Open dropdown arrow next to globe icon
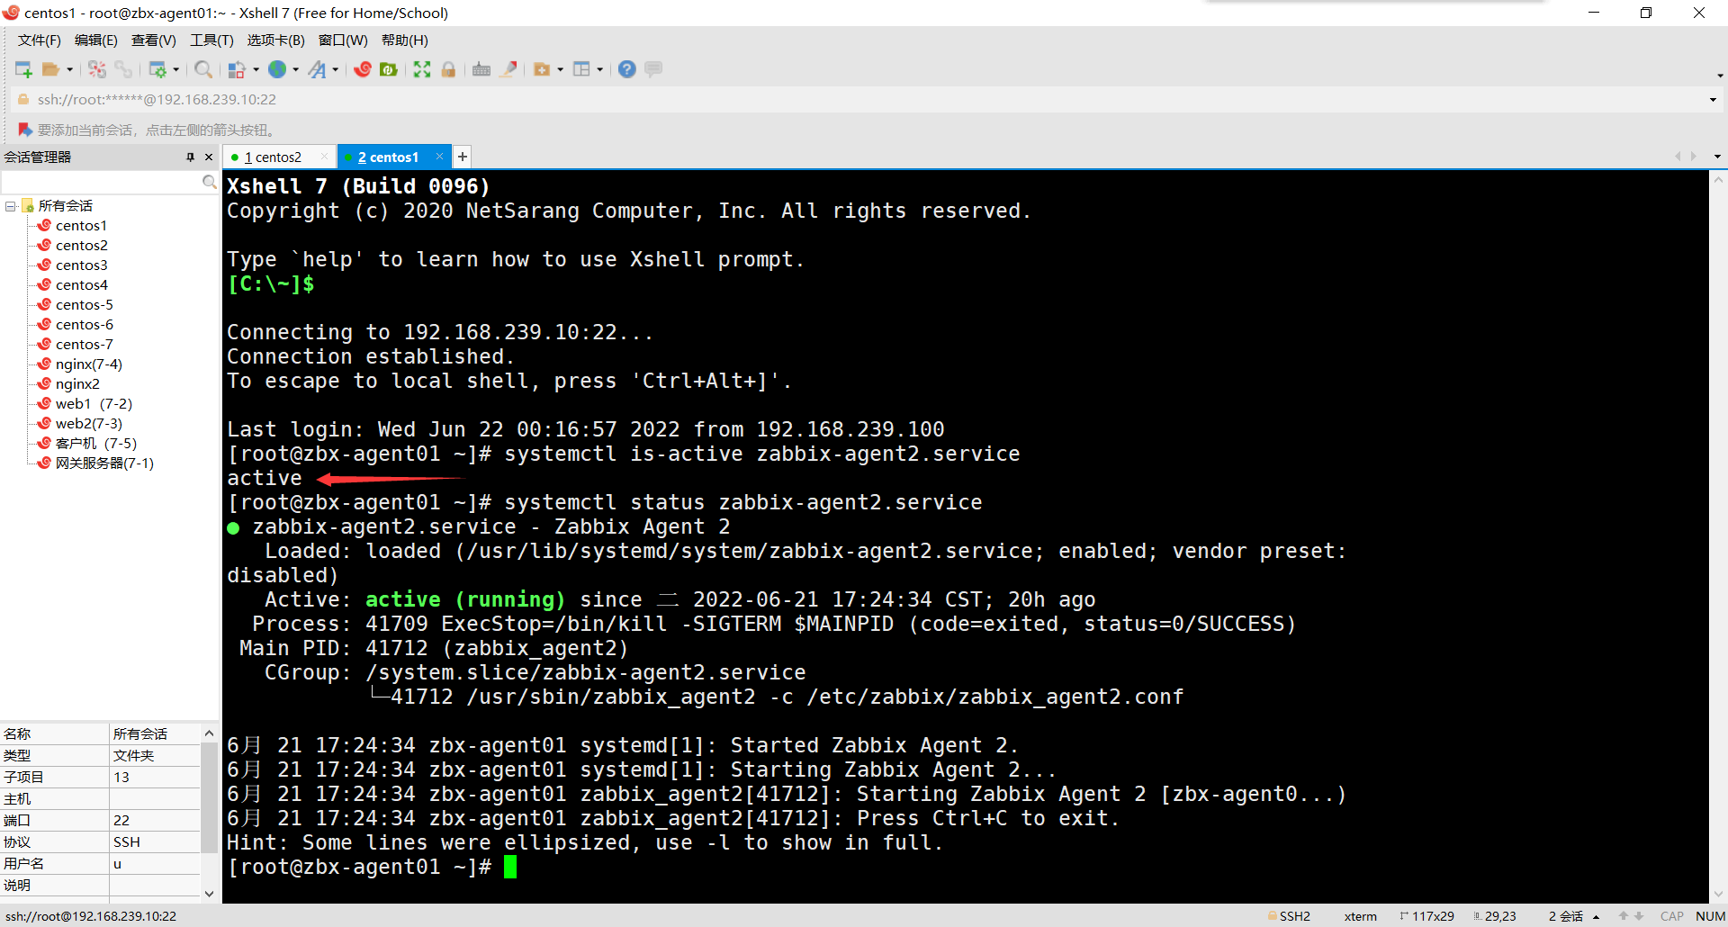Screen dimensions: 1728x927 point(295,69)
